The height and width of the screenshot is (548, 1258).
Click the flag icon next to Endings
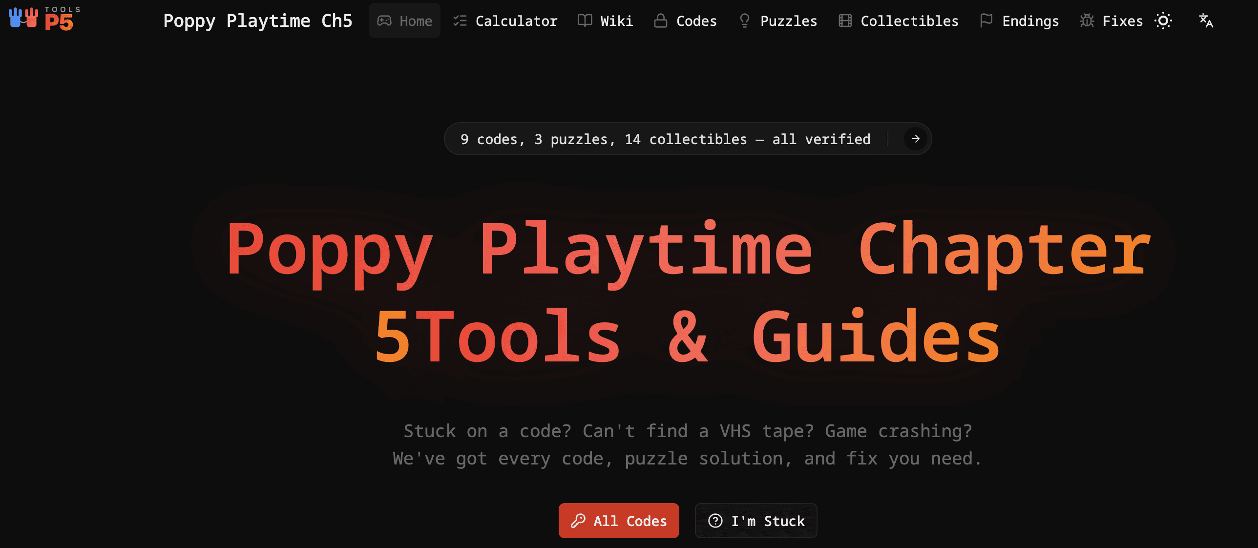(986, 21)
